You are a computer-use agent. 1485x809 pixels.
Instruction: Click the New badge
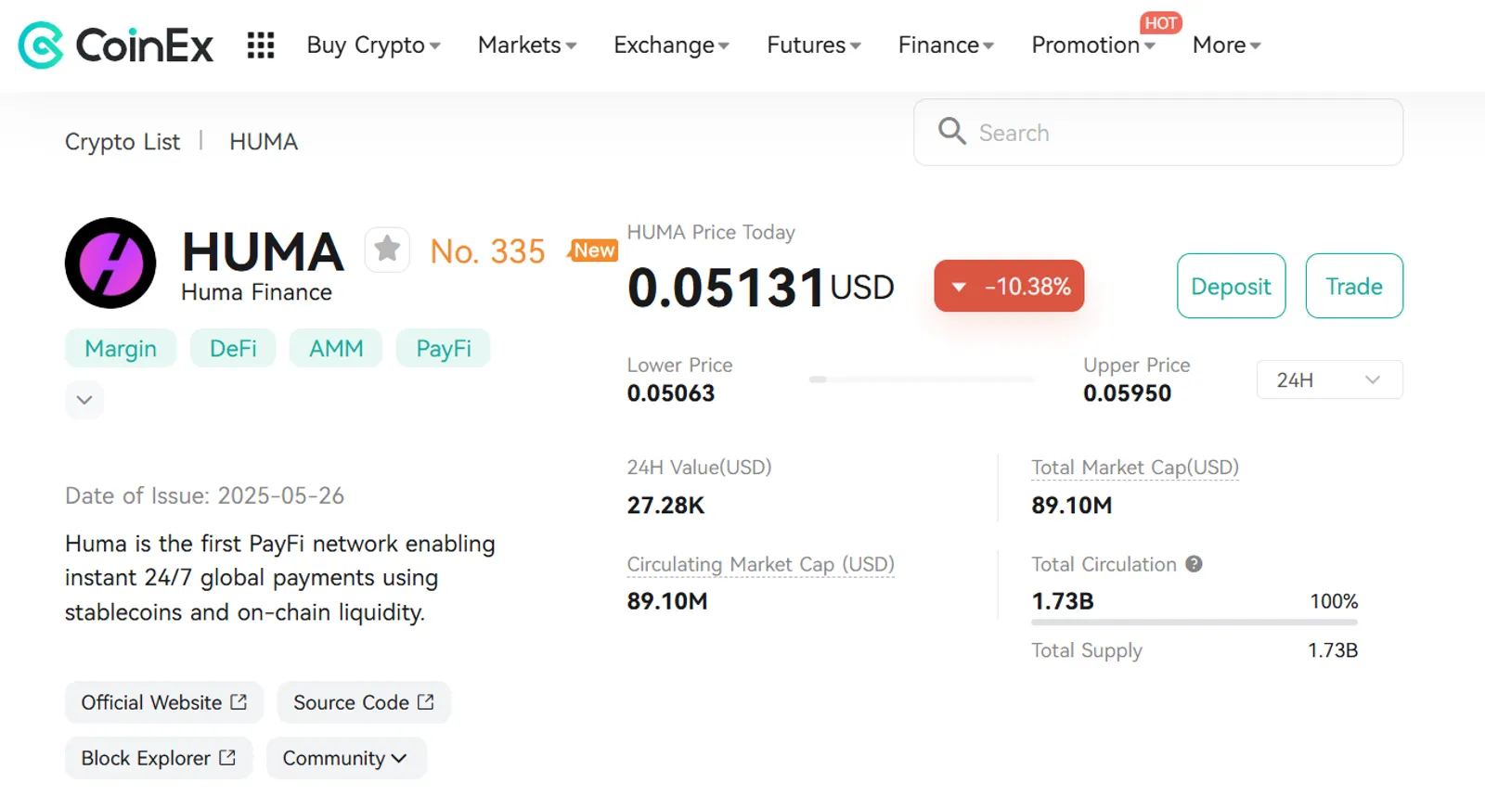(x=593, y=250)
